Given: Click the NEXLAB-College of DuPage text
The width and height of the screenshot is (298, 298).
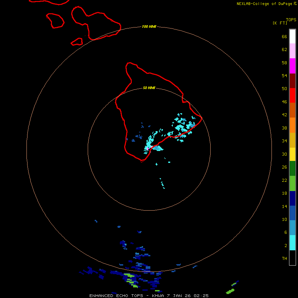Looking at the screenshot, I should tap(264, 4).
